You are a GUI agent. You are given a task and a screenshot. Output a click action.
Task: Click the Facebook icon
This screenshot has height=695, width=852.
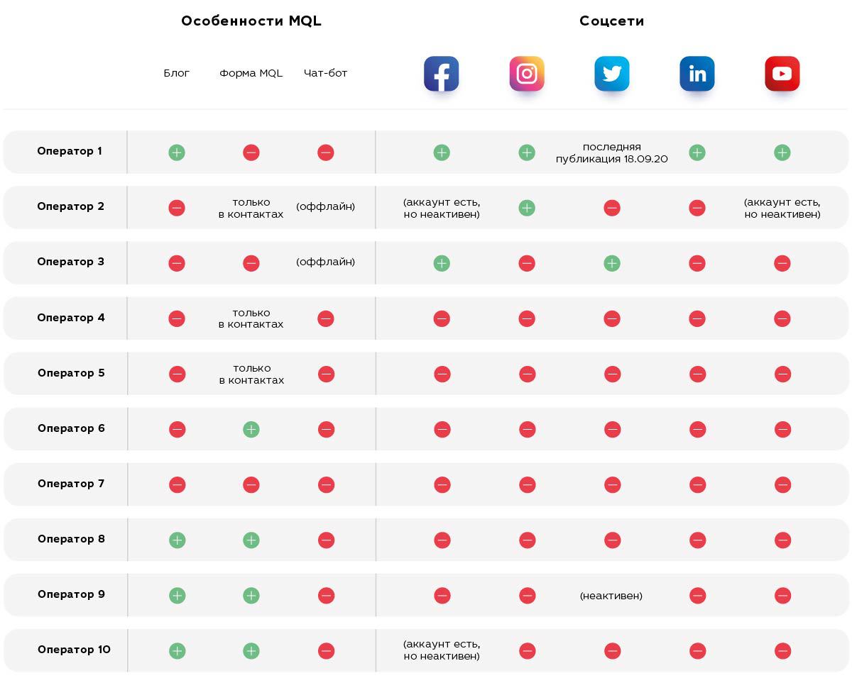point(442,74)
